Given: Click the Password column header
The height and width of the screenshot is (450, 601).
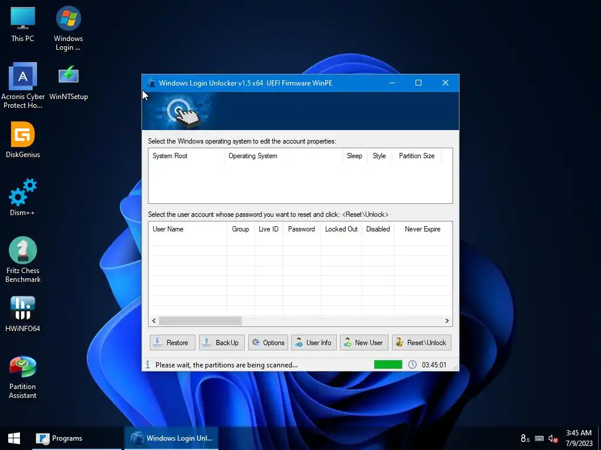Looking at the screenshot, I should click(x=301, y=229).
